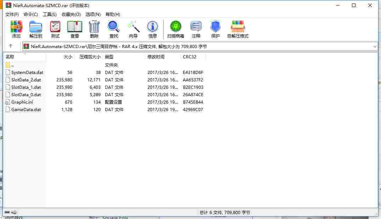Click the Delete (删除) trash can icon

pyautogui.click(x=94, y=29)
